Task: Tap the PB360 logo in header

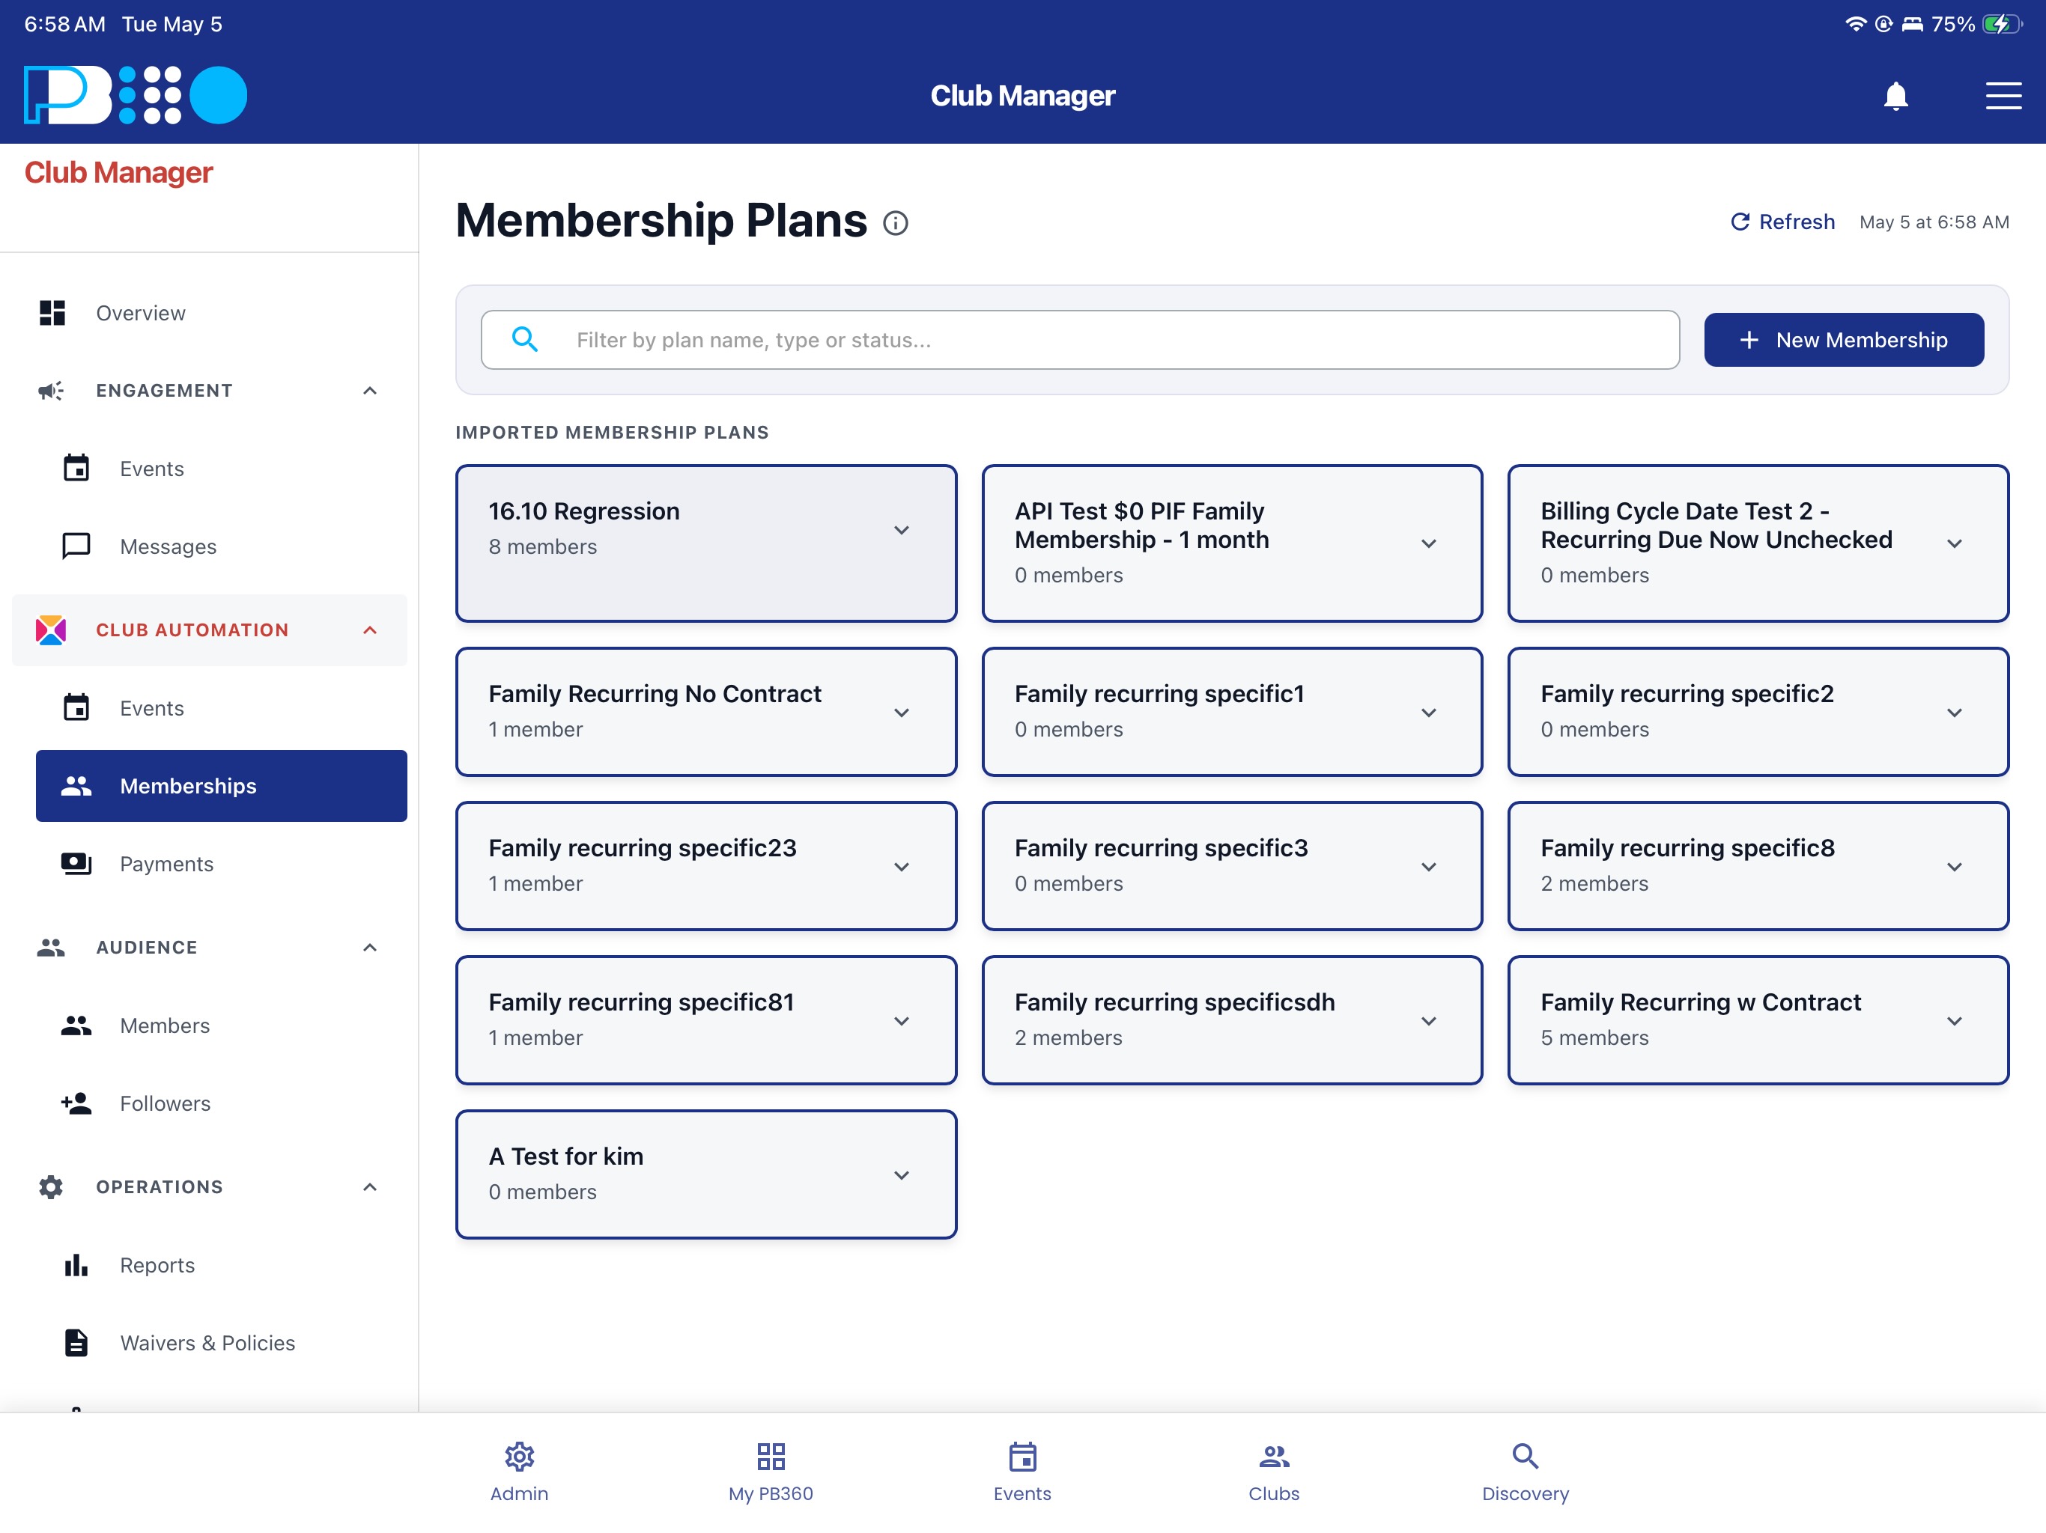Action: (135, 94)
